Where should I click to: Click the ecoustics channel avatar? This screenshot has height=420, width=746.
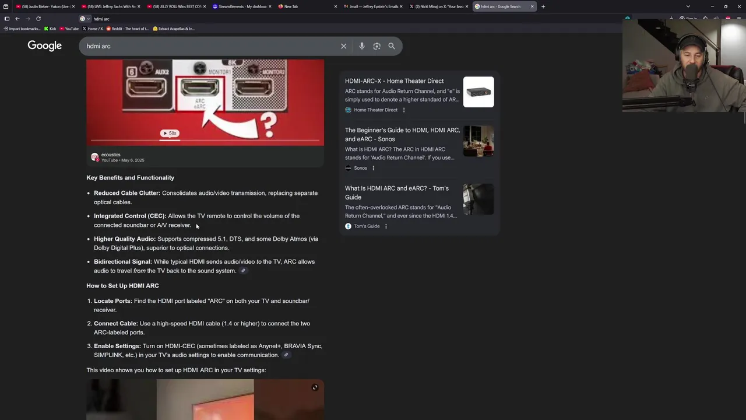tap(95, 157)
